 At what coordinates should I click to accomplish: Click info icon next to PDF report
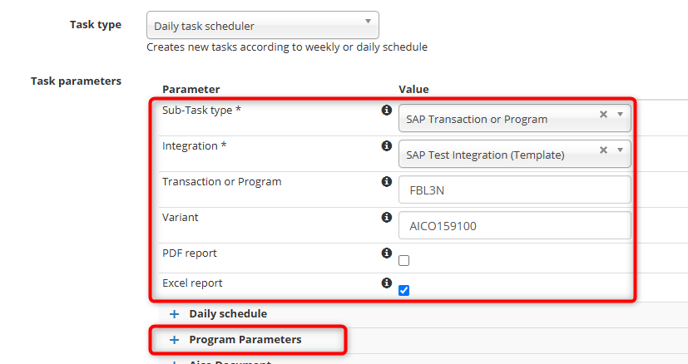coord(386,253)
